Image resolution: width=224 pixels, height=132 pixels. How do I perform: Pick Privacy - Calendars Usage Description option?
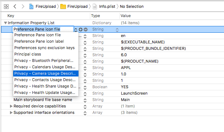pyautogui.click(x=46, y=67)
